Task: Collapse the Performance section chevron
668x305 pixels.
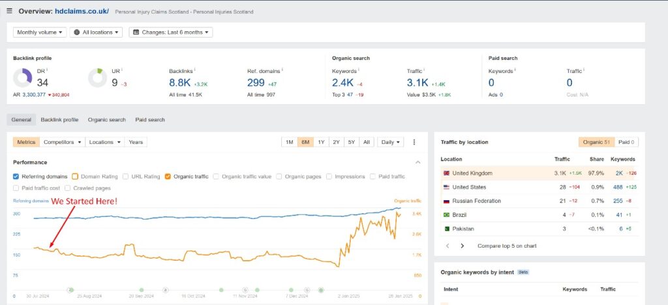Action: point(417,162)
